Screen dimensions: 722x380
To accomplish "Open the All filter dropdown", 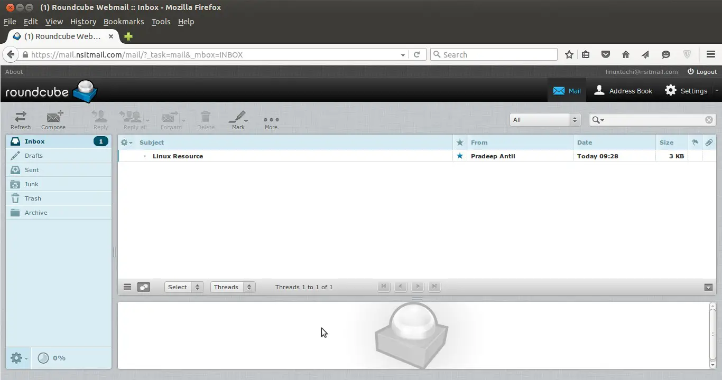I will click(545, 120).
